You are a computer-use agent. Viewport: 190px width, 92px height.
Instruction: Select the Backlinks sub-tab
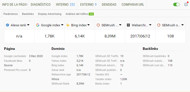coord(28,14)
